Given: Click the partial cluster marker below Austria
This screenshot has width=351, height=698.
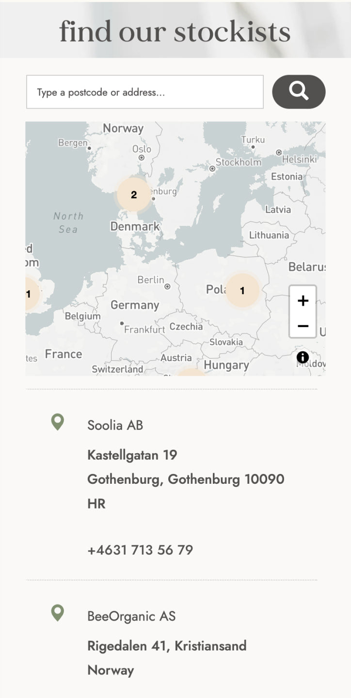Looking at the screenshot, I should coord(191,372).
